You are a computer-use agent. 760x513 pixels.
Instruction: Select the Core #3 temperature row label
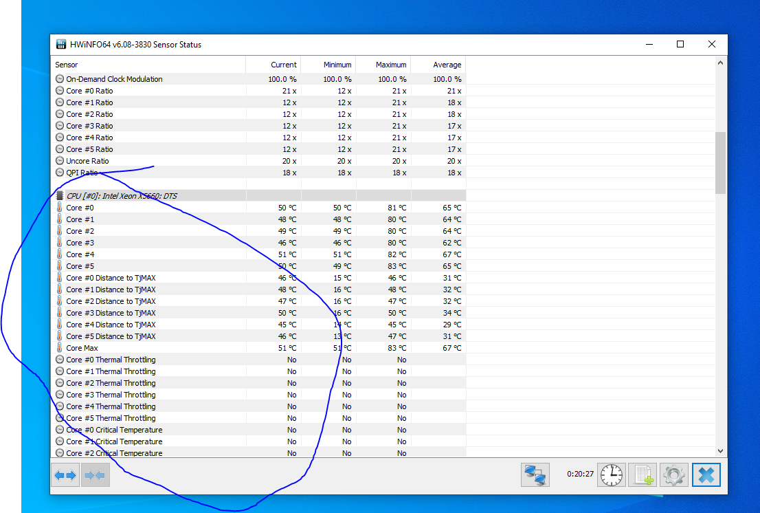(x=80, y=243)
